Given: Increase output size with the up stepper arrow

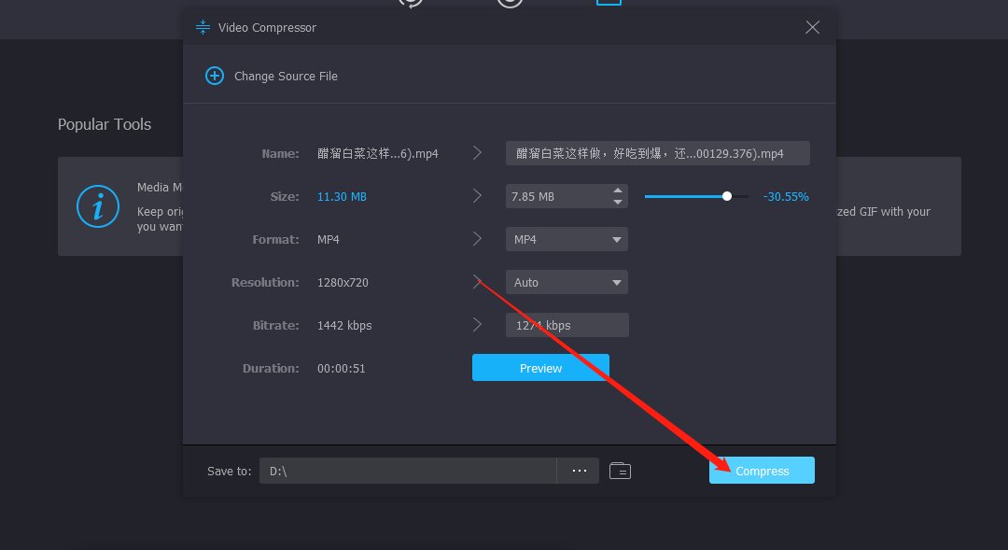Looking at the screenshot, I should pos(617,190).
